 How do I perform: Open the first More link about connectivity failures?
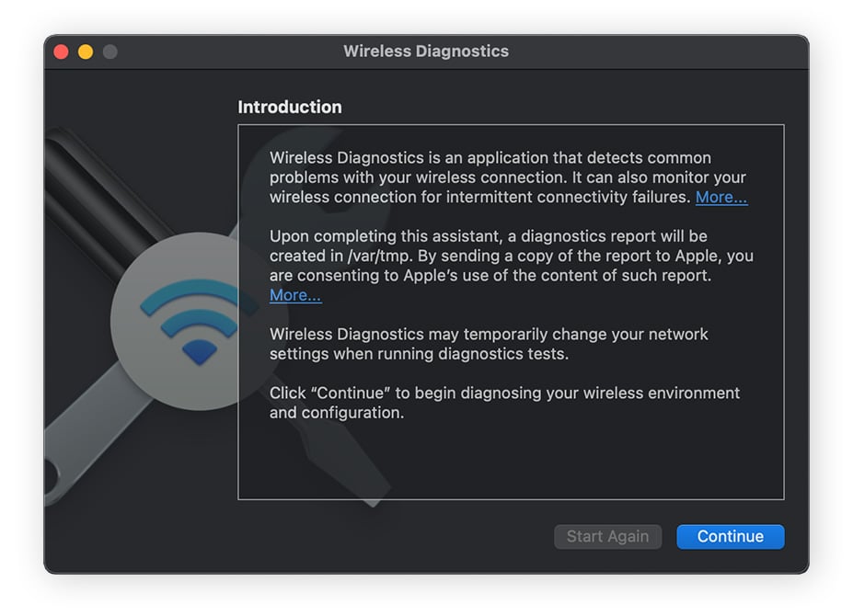click(x=720, y=197)
